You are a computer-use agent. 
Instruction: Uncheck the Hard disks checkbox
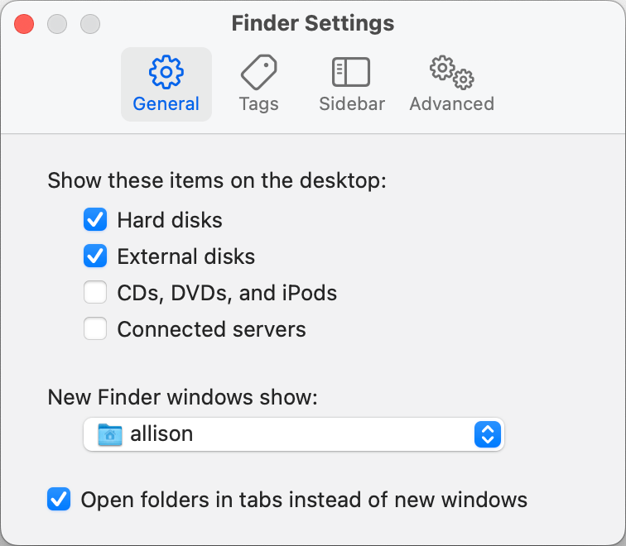coord(95,220)
